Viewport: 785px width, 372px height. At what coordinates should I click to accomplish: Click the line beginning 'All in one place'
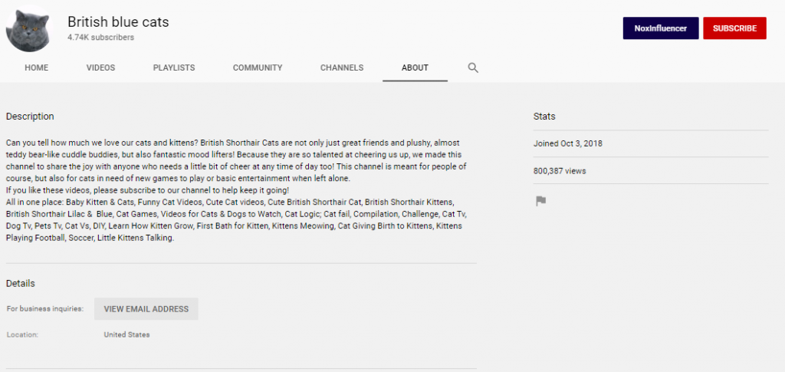[230, 202]
